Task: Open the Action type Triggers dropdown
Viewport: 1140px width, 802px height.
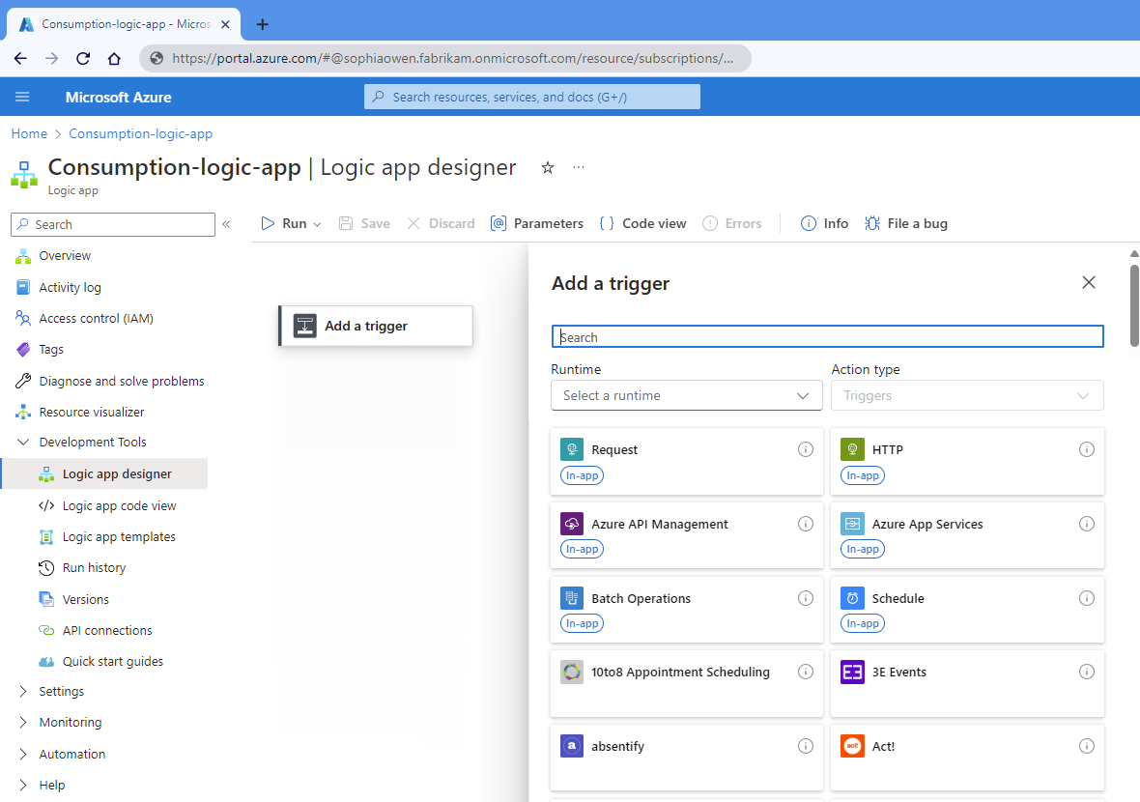Action: (967, 395)
